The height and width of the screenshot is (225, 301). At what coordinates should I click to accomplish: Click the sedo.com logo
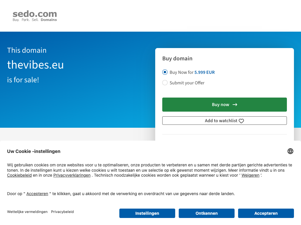pyautogui.click(x=35, y=16)
